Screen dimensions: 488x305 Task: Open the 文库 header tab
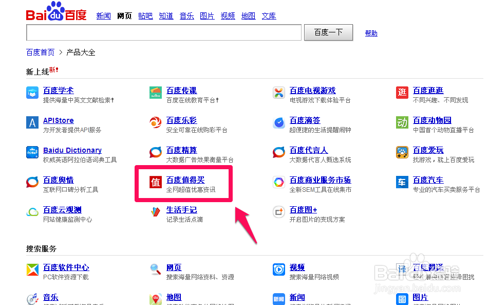tap(269, 16)
